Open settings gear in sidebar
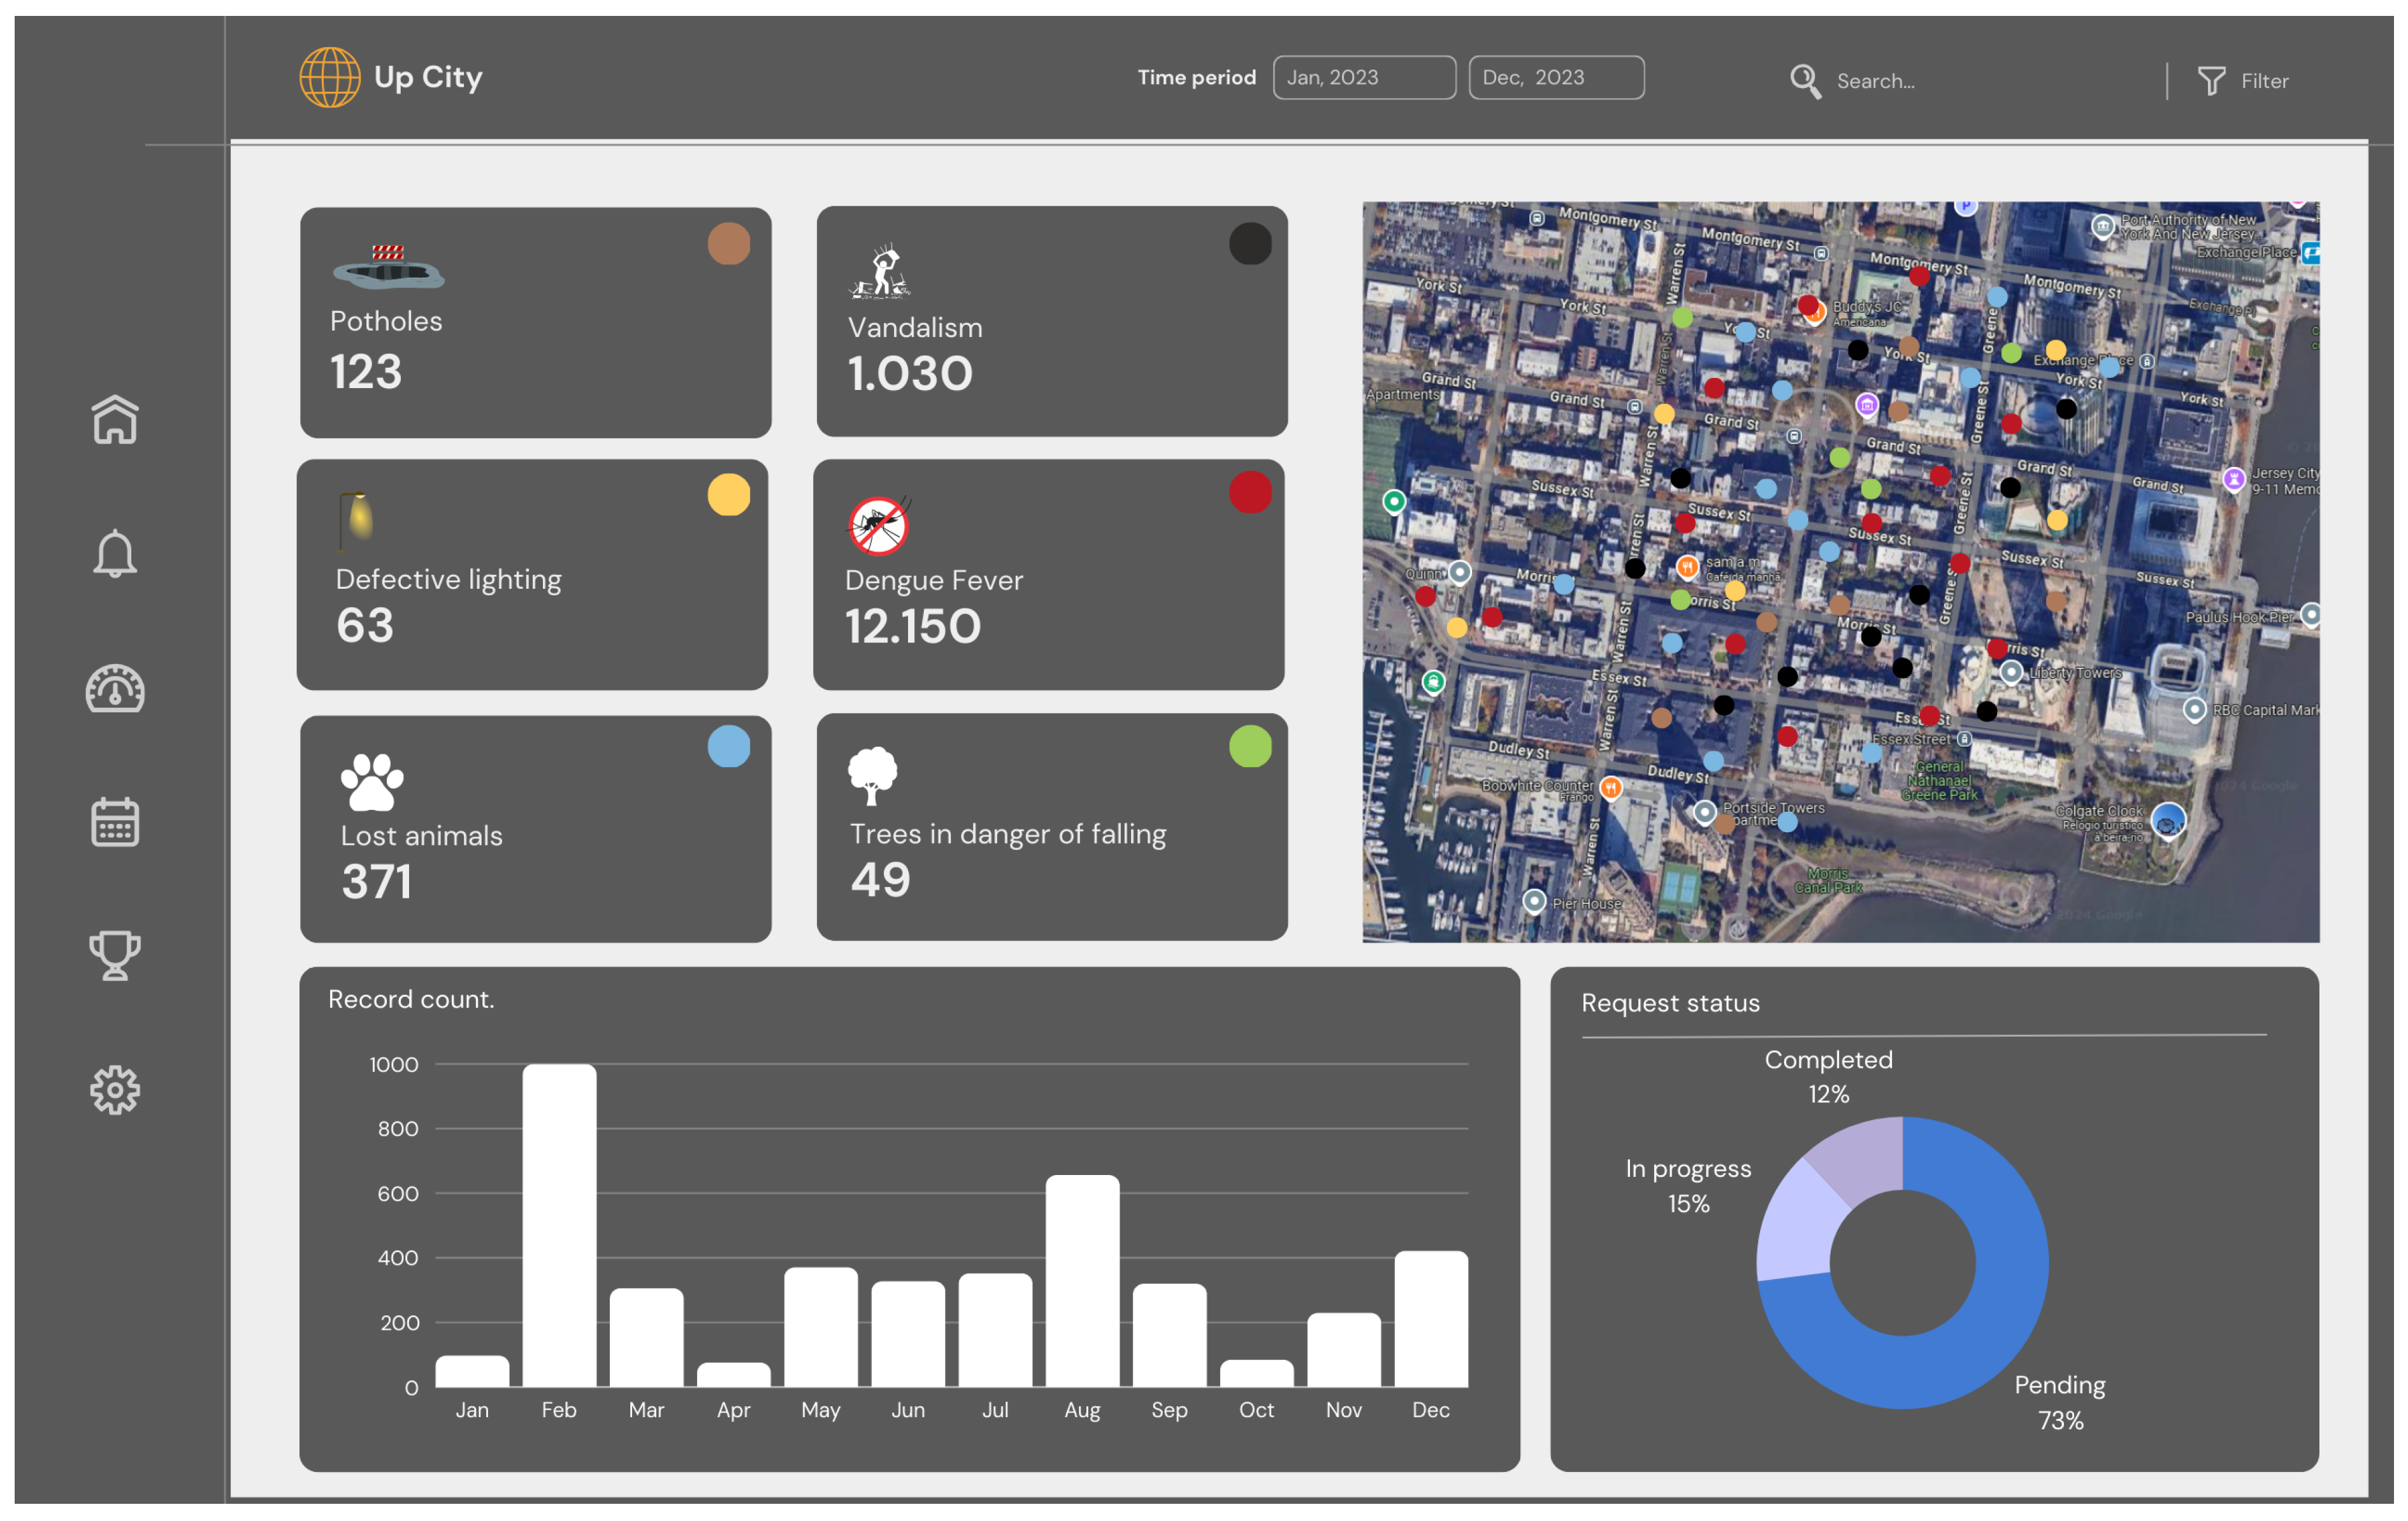 (x=115, y=1089)
